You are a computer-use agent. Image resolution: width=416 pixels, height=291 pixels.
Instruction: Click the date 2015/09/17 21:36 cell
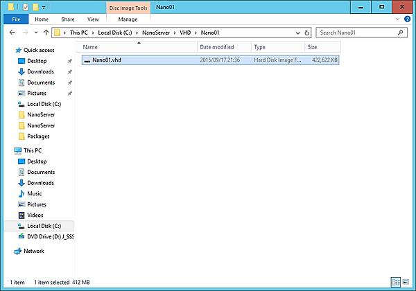[x=220, y=60]
